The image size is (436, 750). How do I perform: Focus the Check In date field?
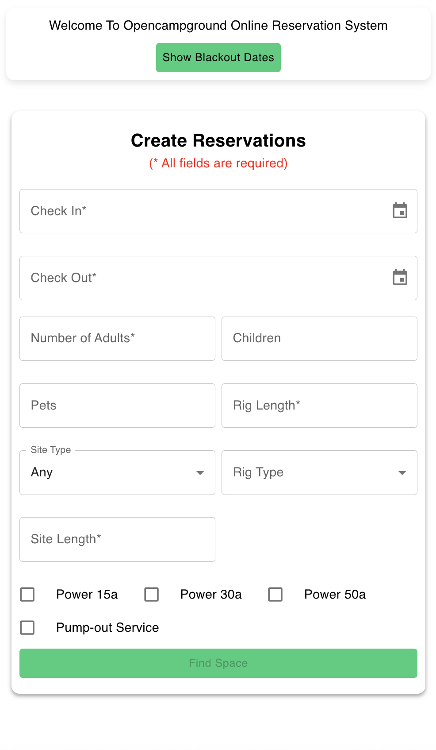(x=199, y=211)
